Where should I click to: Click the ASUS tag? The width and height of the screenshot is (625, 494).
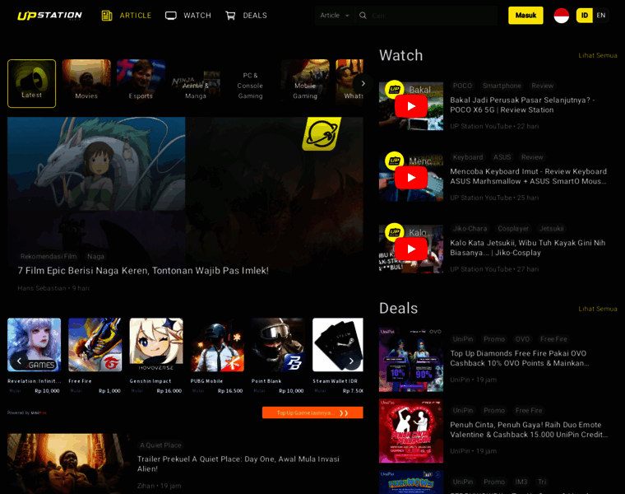pos(502,157)
